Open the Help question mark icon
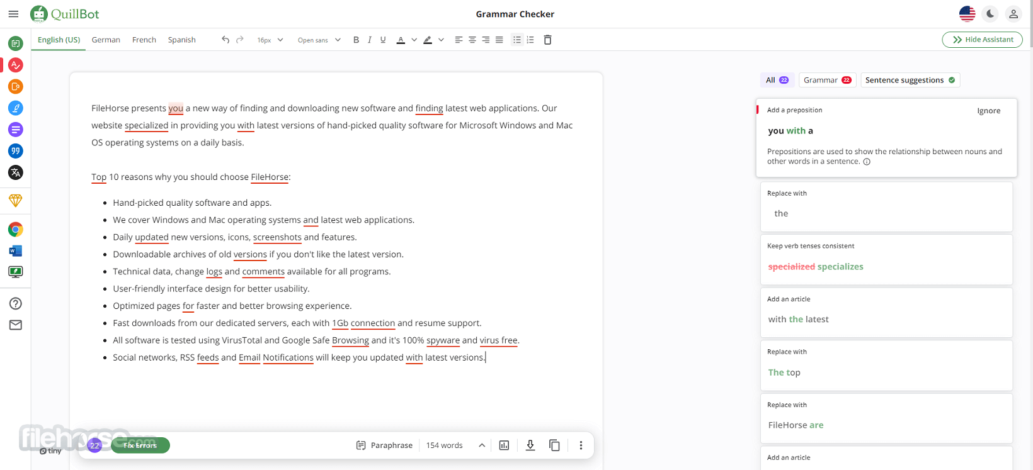This screenshot has width=1033, height=470. pos(16,304)
